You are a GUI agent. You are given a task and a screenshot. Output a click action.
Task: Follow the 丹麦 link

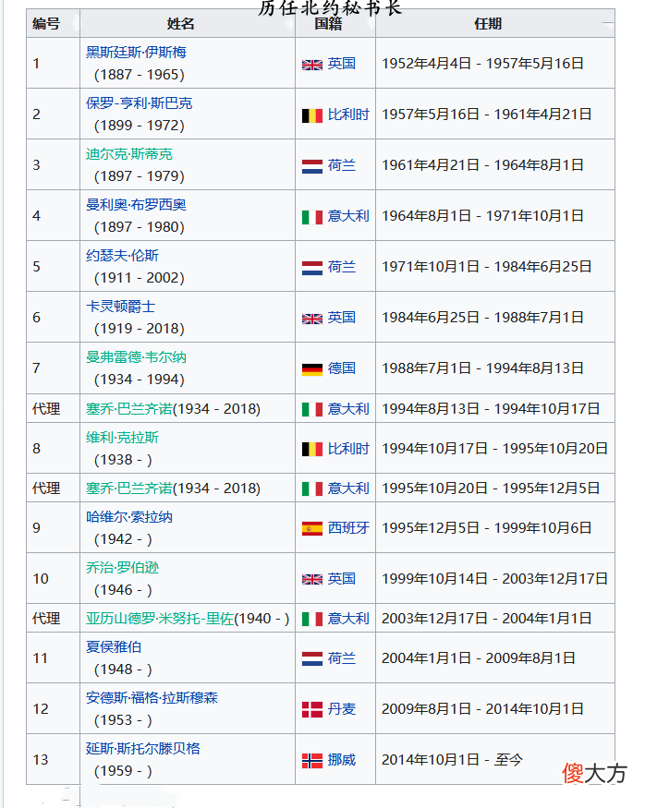coord(342,709)
